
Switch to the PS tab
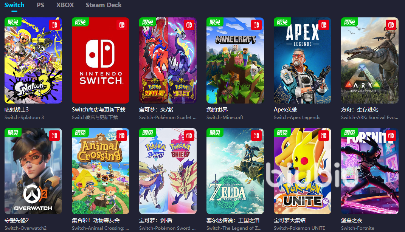pyautogui.click(x=40, y=5)
